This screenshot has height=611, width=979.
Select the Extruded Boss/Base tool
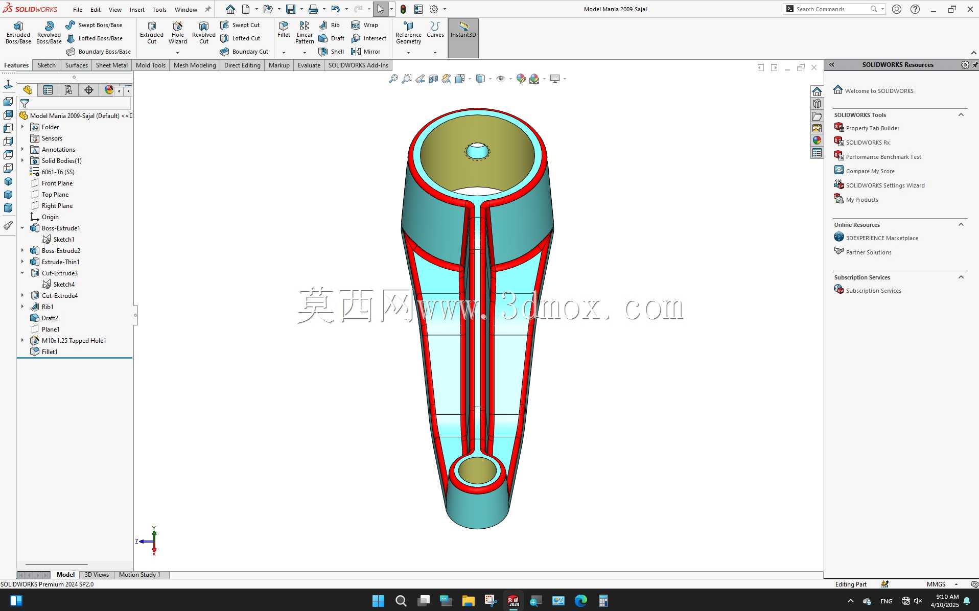tap(18, 33)
